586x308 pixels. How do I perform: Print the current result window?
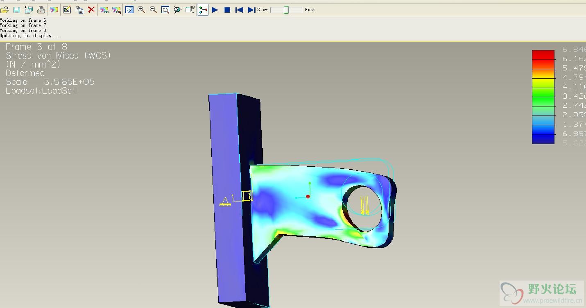[41, 10]
